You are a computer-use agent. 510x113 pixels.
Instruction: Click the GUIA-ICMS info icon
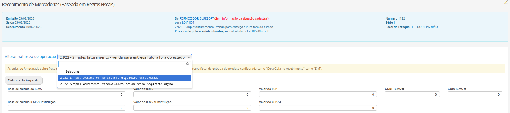coord(465,89)
